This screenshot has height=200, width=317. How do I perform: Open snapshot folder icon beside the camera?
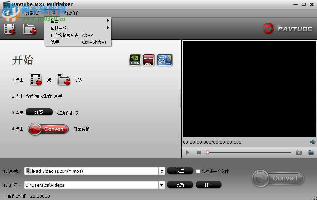tap(311, 152)
